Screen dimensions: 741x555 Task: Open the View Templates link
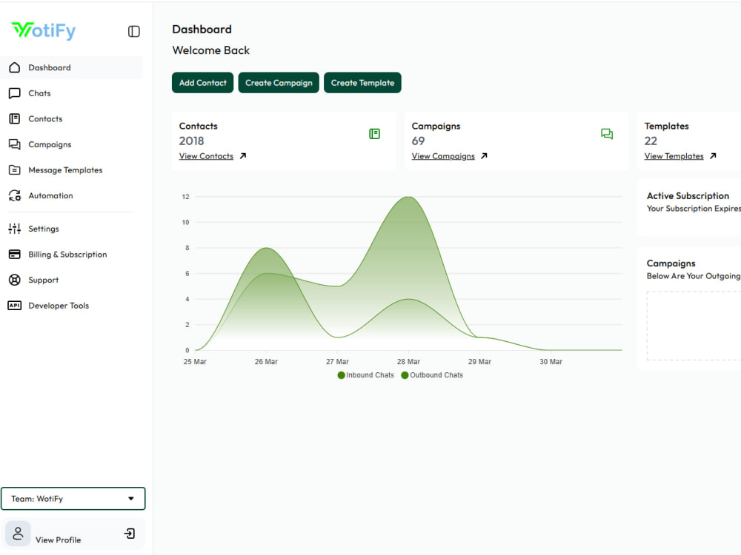click(674, 156)
